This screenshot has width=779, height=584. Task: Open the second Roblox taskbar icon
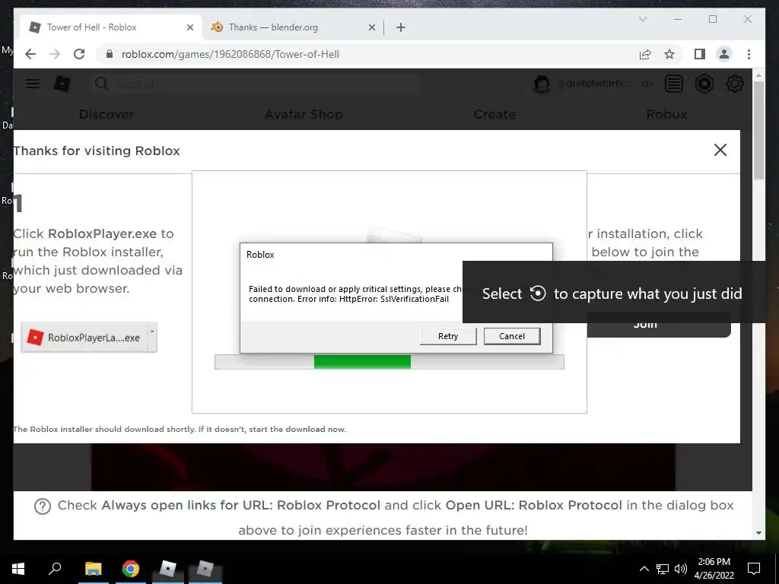tap(205, 569)
